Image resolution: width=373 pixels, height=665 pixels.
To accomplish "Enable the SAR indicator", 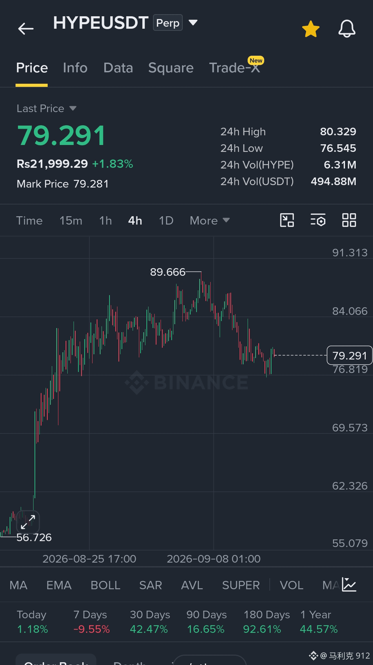I will point(151,585).
